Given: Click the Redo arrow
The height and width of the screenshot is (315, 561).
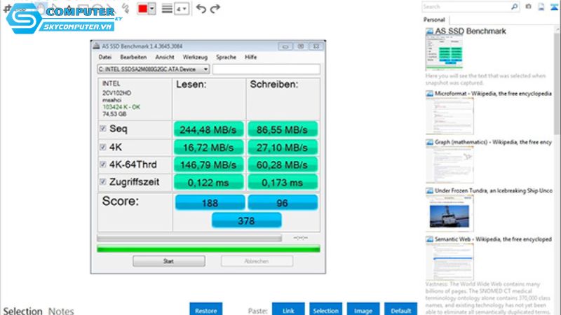Looking at the screenshot, I should pyautogui.click(x=215, y=8).
